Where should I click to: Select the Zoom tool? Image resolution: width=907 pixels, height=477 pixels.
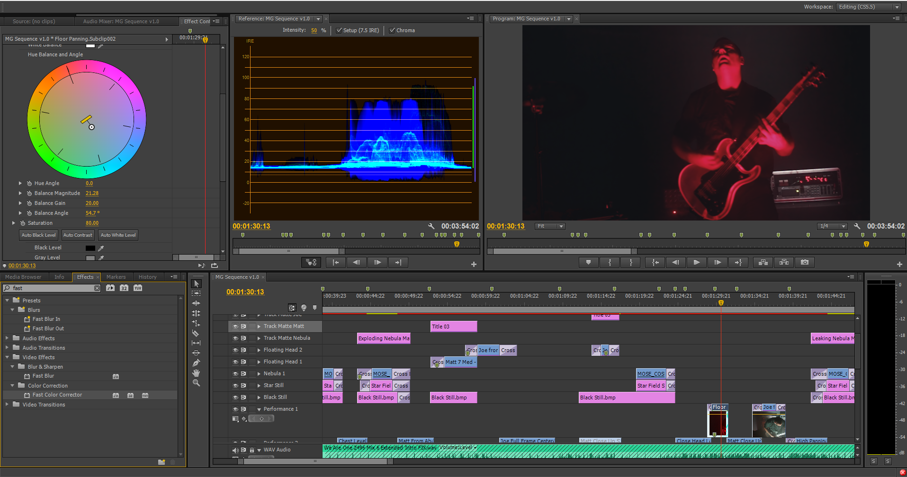196,383
